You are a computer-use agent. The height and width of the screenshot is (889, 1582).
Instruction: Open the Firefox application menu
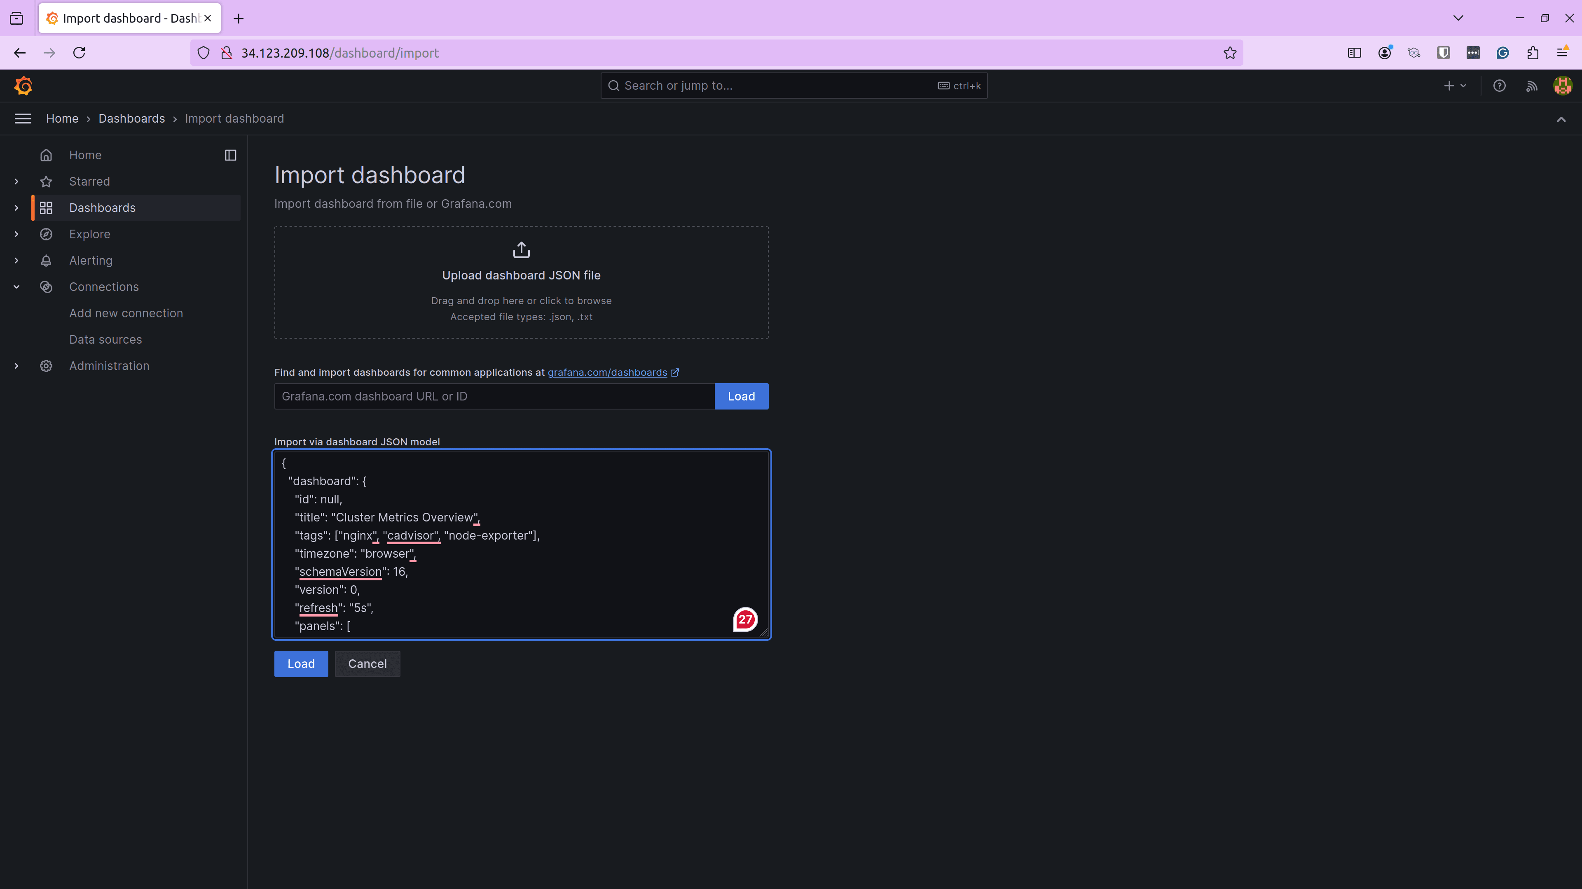pos(1562,53)
